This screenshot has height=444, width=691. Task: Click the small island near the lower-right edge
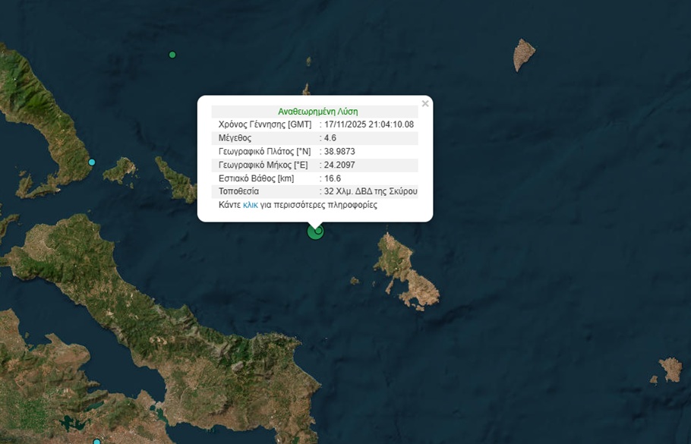coord(670,370)
